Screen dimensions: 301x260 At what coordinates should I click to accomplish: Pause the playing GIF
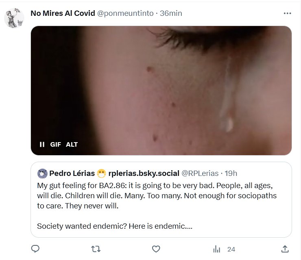41,144
